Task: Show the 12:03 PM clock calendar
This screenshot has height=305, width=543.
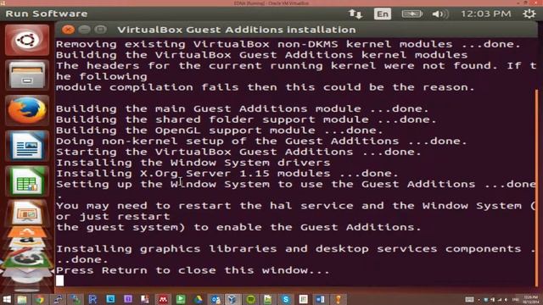Action: coord(485,14)
